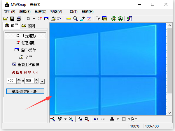Flip image using mirror icon
The height and width of the screenshot is (131, 175).
(112, 119)
